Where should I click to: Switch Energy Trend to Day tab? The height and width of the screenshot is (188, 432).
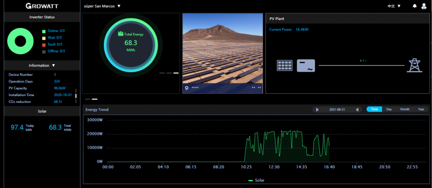(389, 109)
